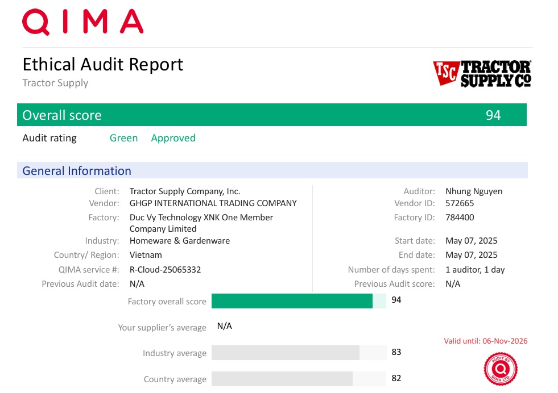
Task: Click the Valid until 06-Nov-2026 text
Action: pos(485,341)
